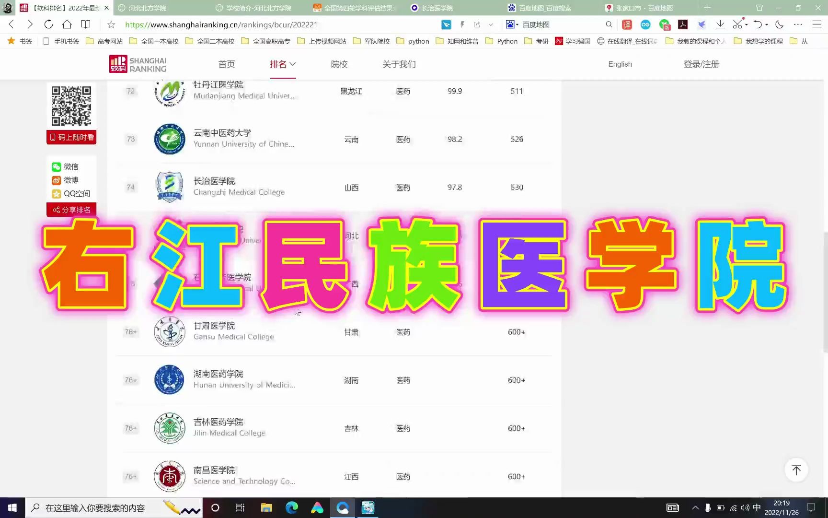Open the 学习强国 bookmark
Image resolution: width=828 pixels, height=518 pixels.
pyautogui.click(x=573, y=41)
